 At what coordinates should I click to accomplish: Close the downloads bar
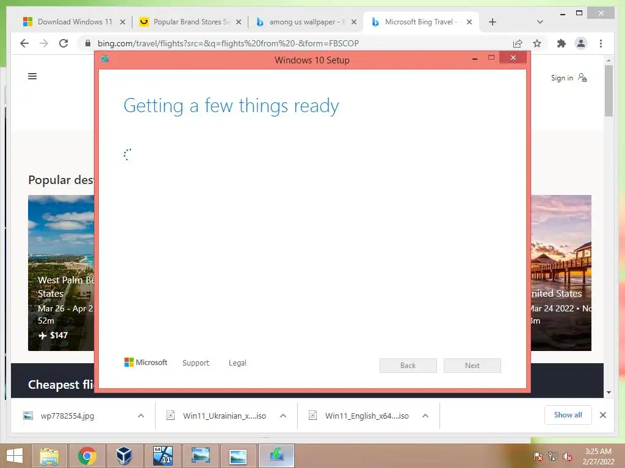click(603, 415)
